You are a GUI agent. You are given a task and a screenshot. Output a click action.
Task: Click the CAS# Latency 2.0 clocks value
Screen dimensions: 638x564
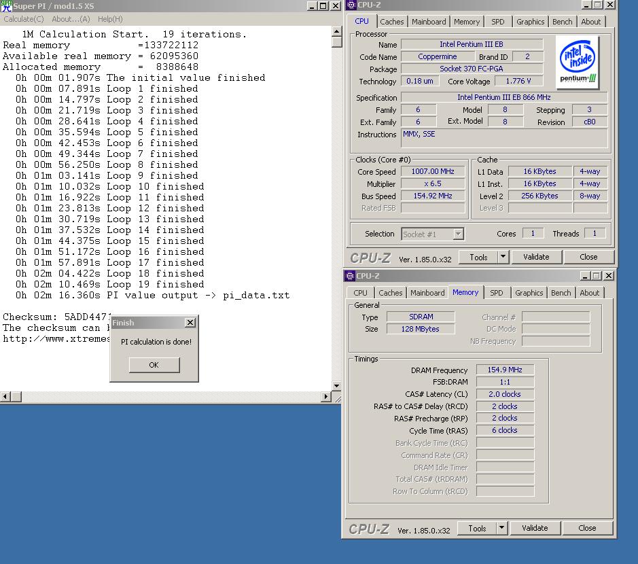pyautogui.click(x=505, y=394)
